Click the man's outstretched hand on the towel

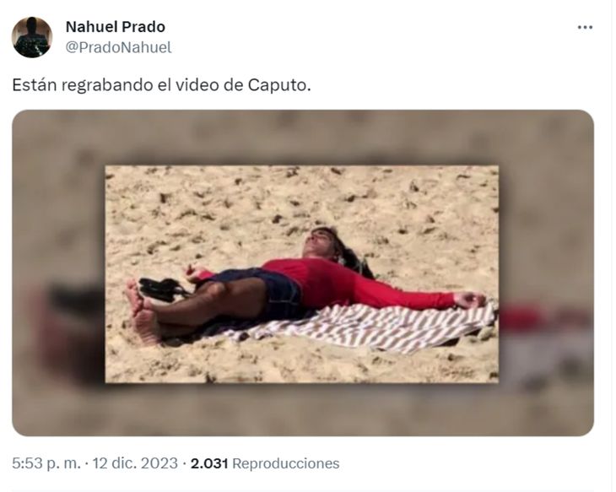(x=470, y=300)
